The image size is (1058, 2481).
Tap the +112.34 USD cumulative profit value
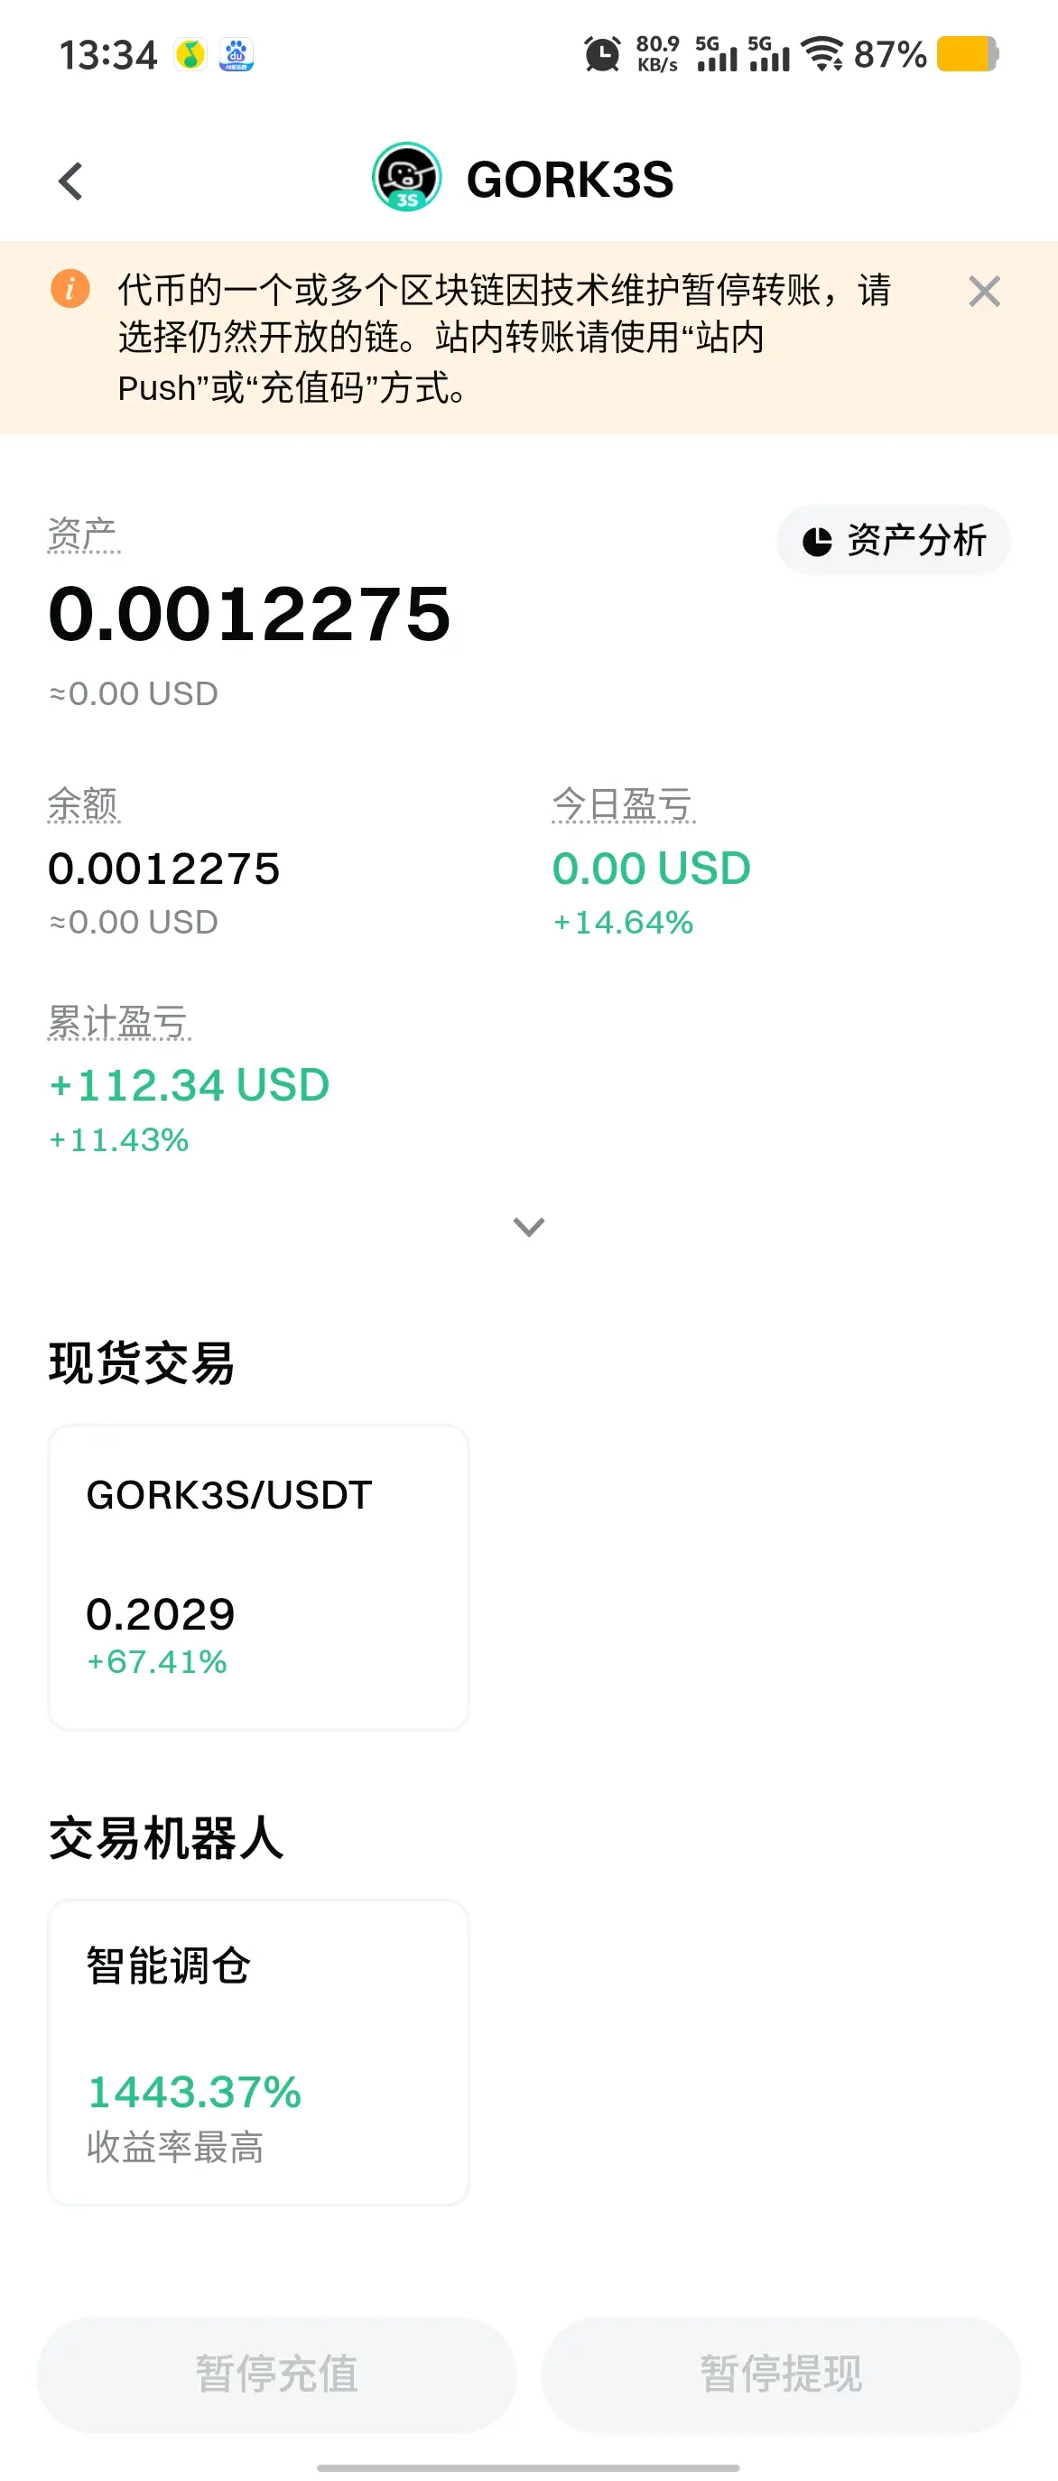pyautogui.click(x=190, y=1085)
